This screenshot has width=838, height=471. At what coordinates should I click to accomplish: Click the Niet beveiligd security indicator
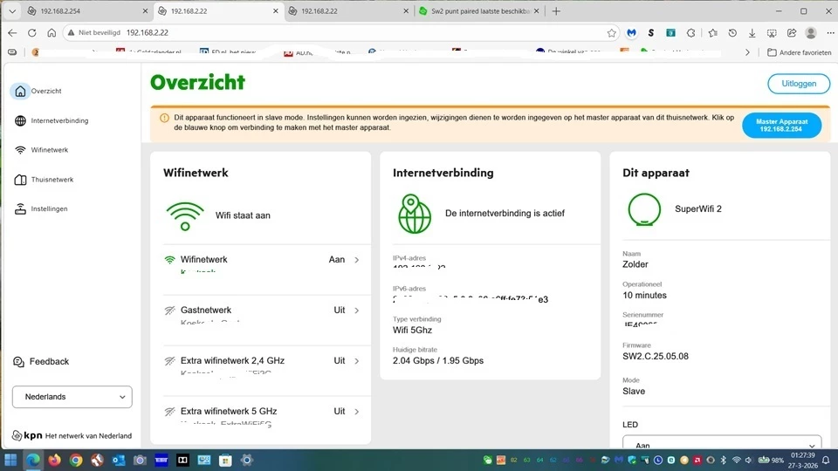tap(94, 33)
